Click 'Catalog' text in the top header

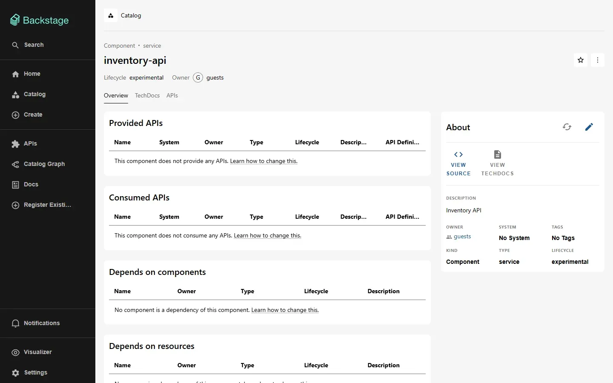coord(131,15)
